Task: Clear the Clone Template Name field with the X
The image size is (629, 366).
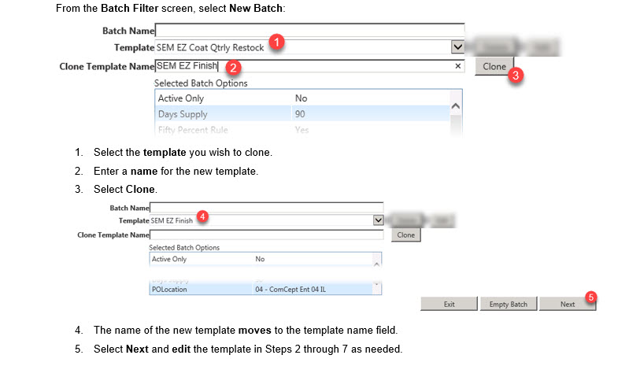Action: (458, 67)
